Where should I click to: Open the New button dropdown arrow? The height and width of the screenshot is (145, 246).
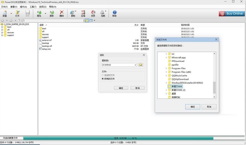[x=11, y=14]
